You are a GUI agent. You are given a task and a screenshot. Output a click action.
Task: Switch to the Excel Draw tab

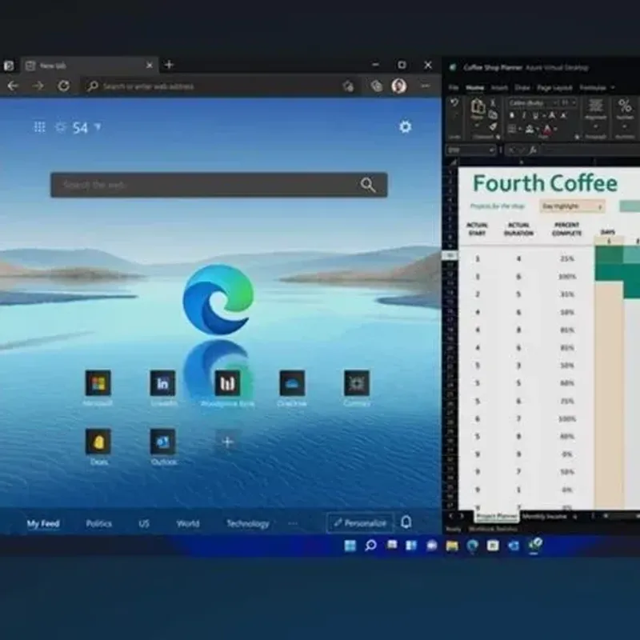(522, 87)
